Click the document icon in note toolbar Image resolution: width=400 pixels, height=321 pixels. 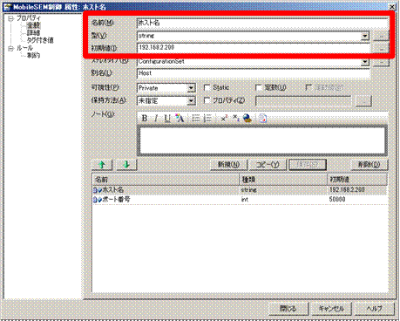point(263,119)
